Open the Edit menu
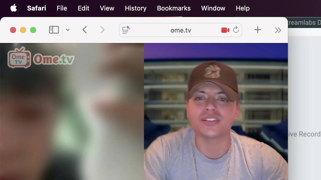Screen dimensions: 321x180 (84, 8)
